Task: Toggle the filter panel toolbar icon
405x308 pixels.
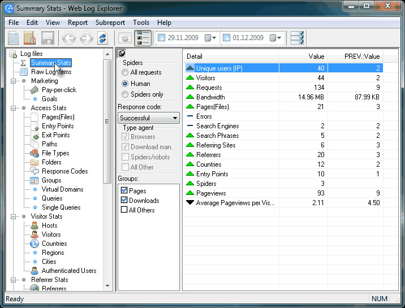Action: 143,38
